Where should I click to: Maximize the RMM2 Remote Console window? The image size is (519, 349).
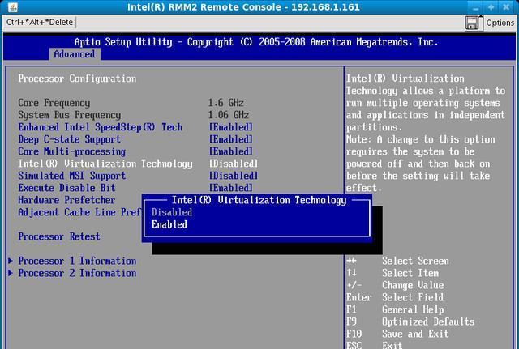tap(491, 7)
